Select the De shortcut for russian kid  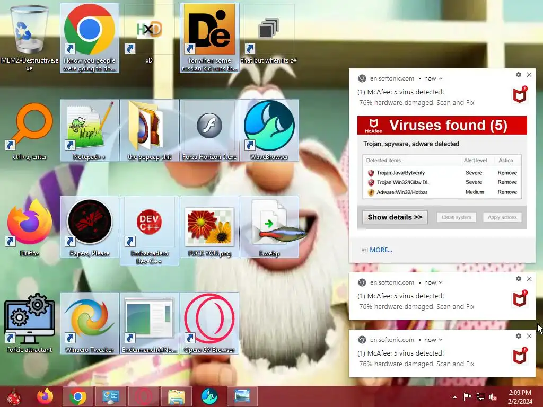pos(209,38)
